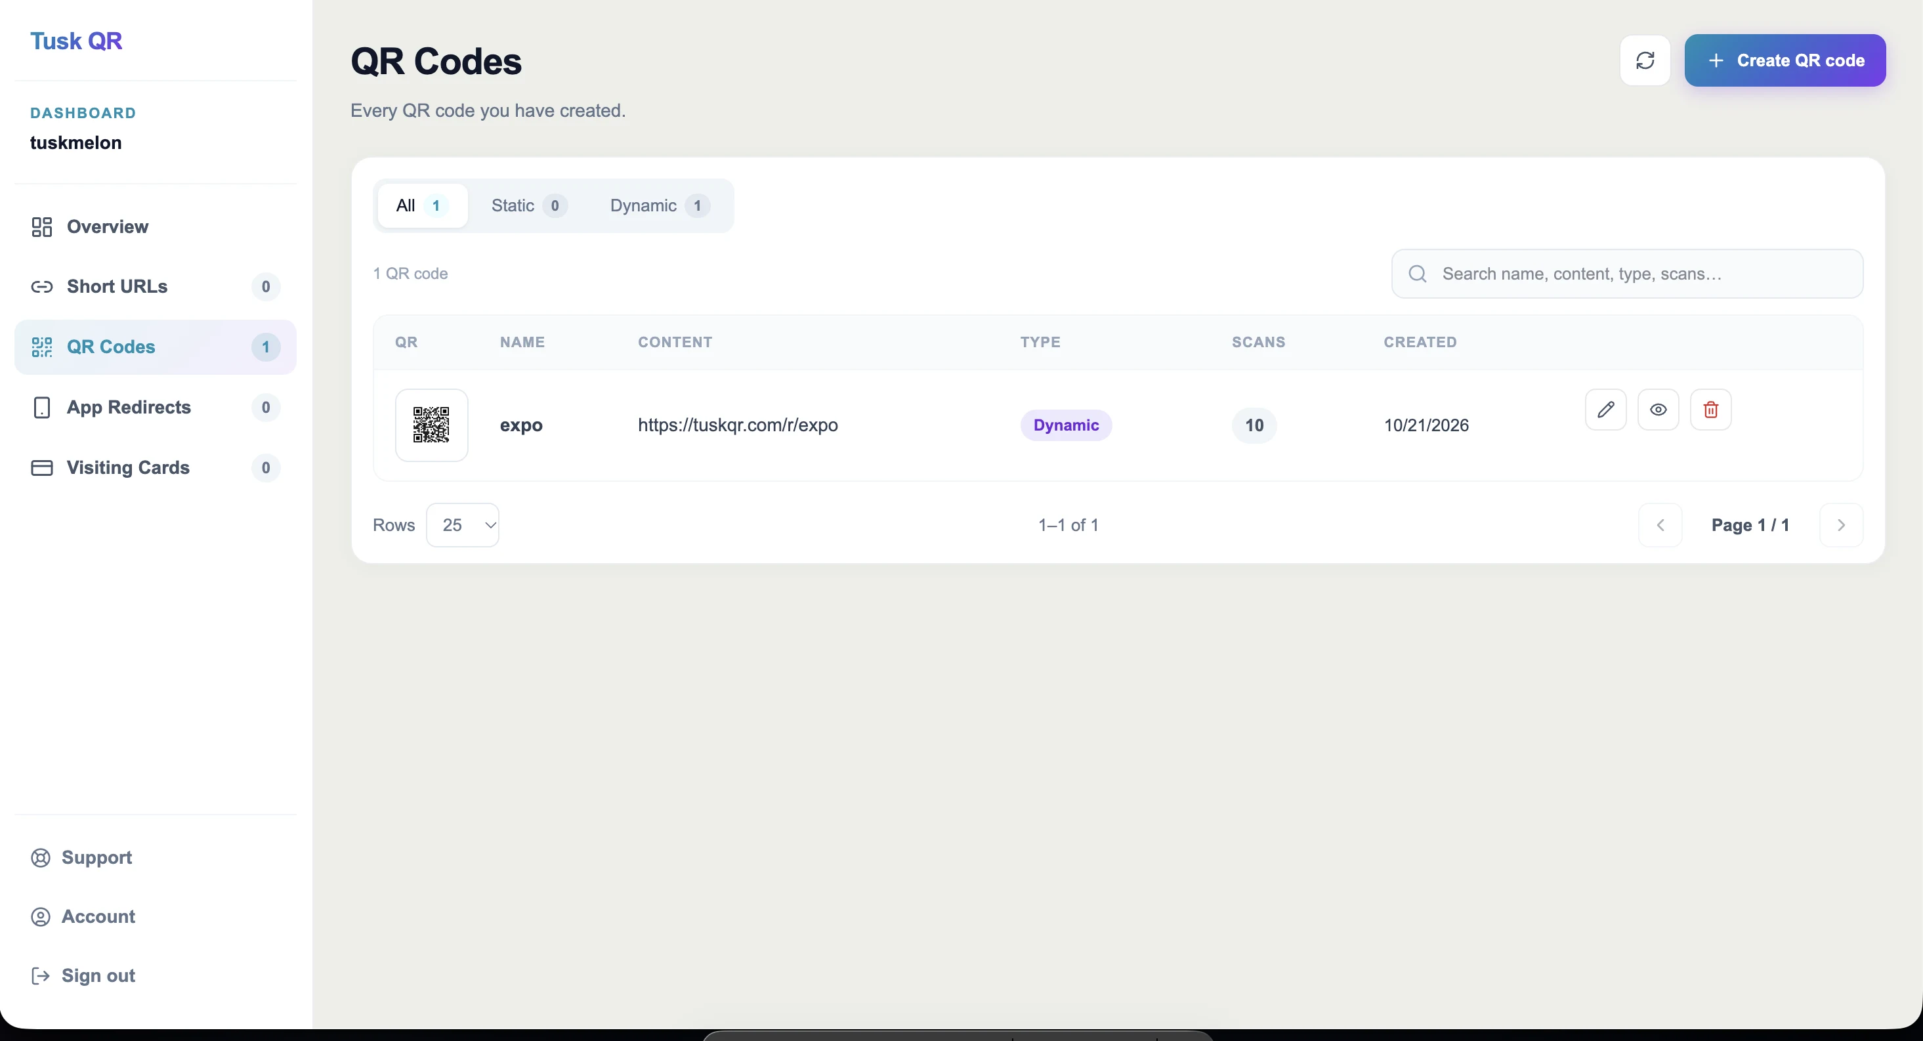Click the created date 10/21/2026
This screenshot has height=1041, width=1923.
(x=1426, y=425)
